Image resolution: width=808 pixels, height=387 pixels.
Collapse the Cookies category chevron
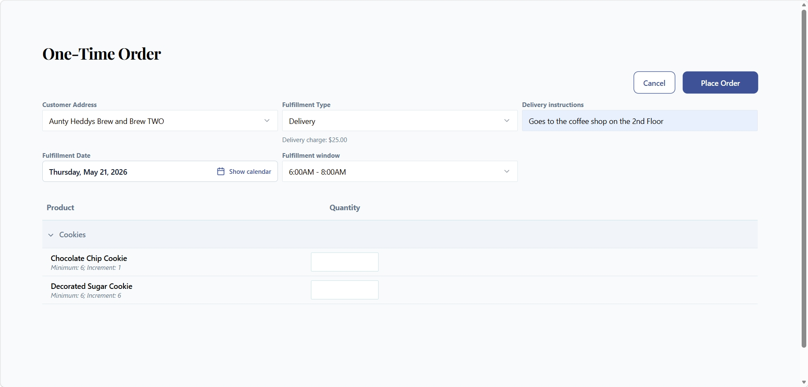pos(51,235)
